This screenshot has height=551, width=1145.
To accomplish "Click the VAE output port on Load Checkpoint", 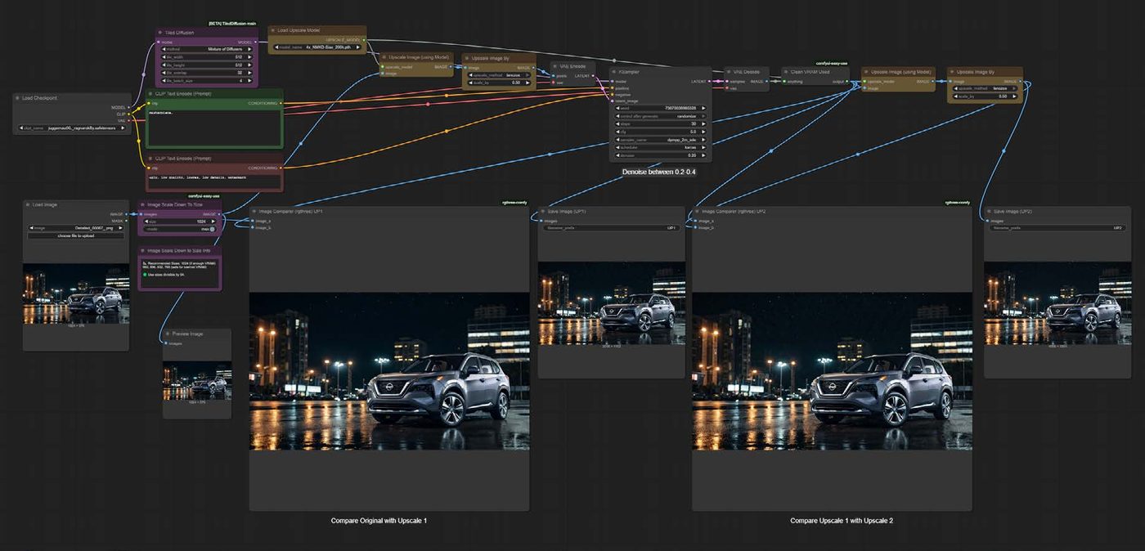I will click(x=128, y=120).
